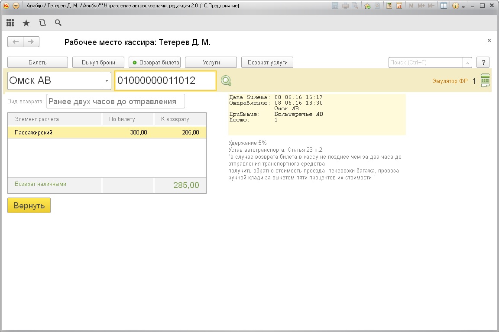Click the green ticket lookup magnifier icon
The height and width of the screenshot is (332, 499).
pyautogui.click(x=226, y=80)
